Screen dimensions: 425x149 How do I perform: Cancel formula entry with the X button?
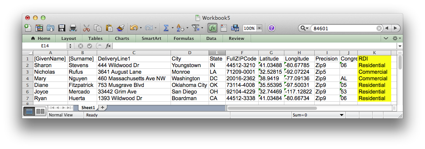(80, 46)
